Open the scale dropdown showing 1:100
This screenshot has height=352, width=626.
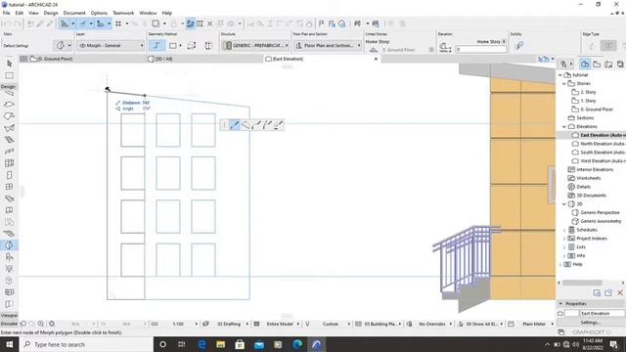179,324
